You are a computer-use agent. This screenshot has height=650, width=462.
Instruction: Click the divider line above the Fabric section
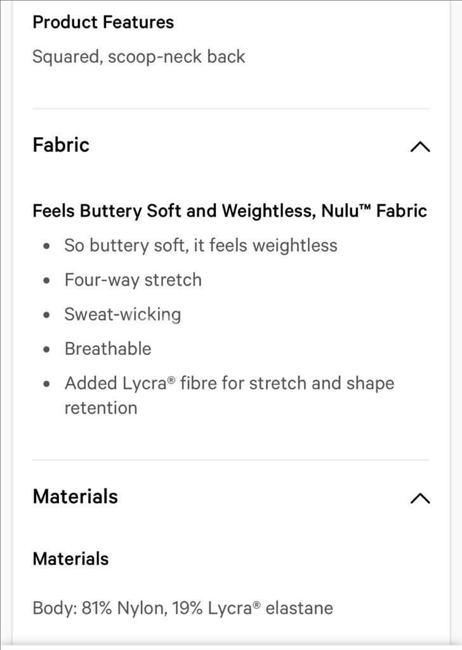pos(231,109)
